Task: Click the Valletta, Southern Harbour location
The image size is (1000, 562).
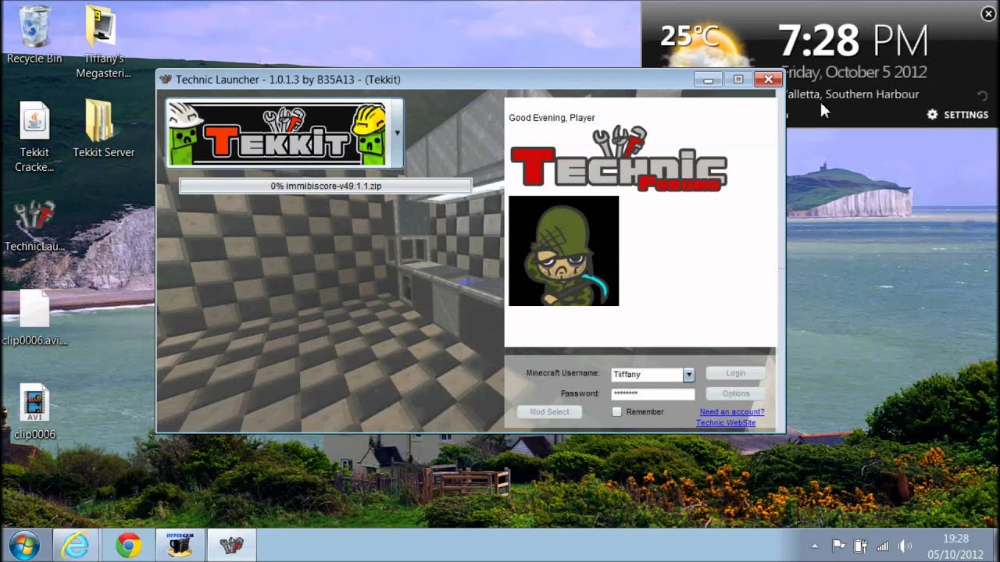Action: click(852, 94)
